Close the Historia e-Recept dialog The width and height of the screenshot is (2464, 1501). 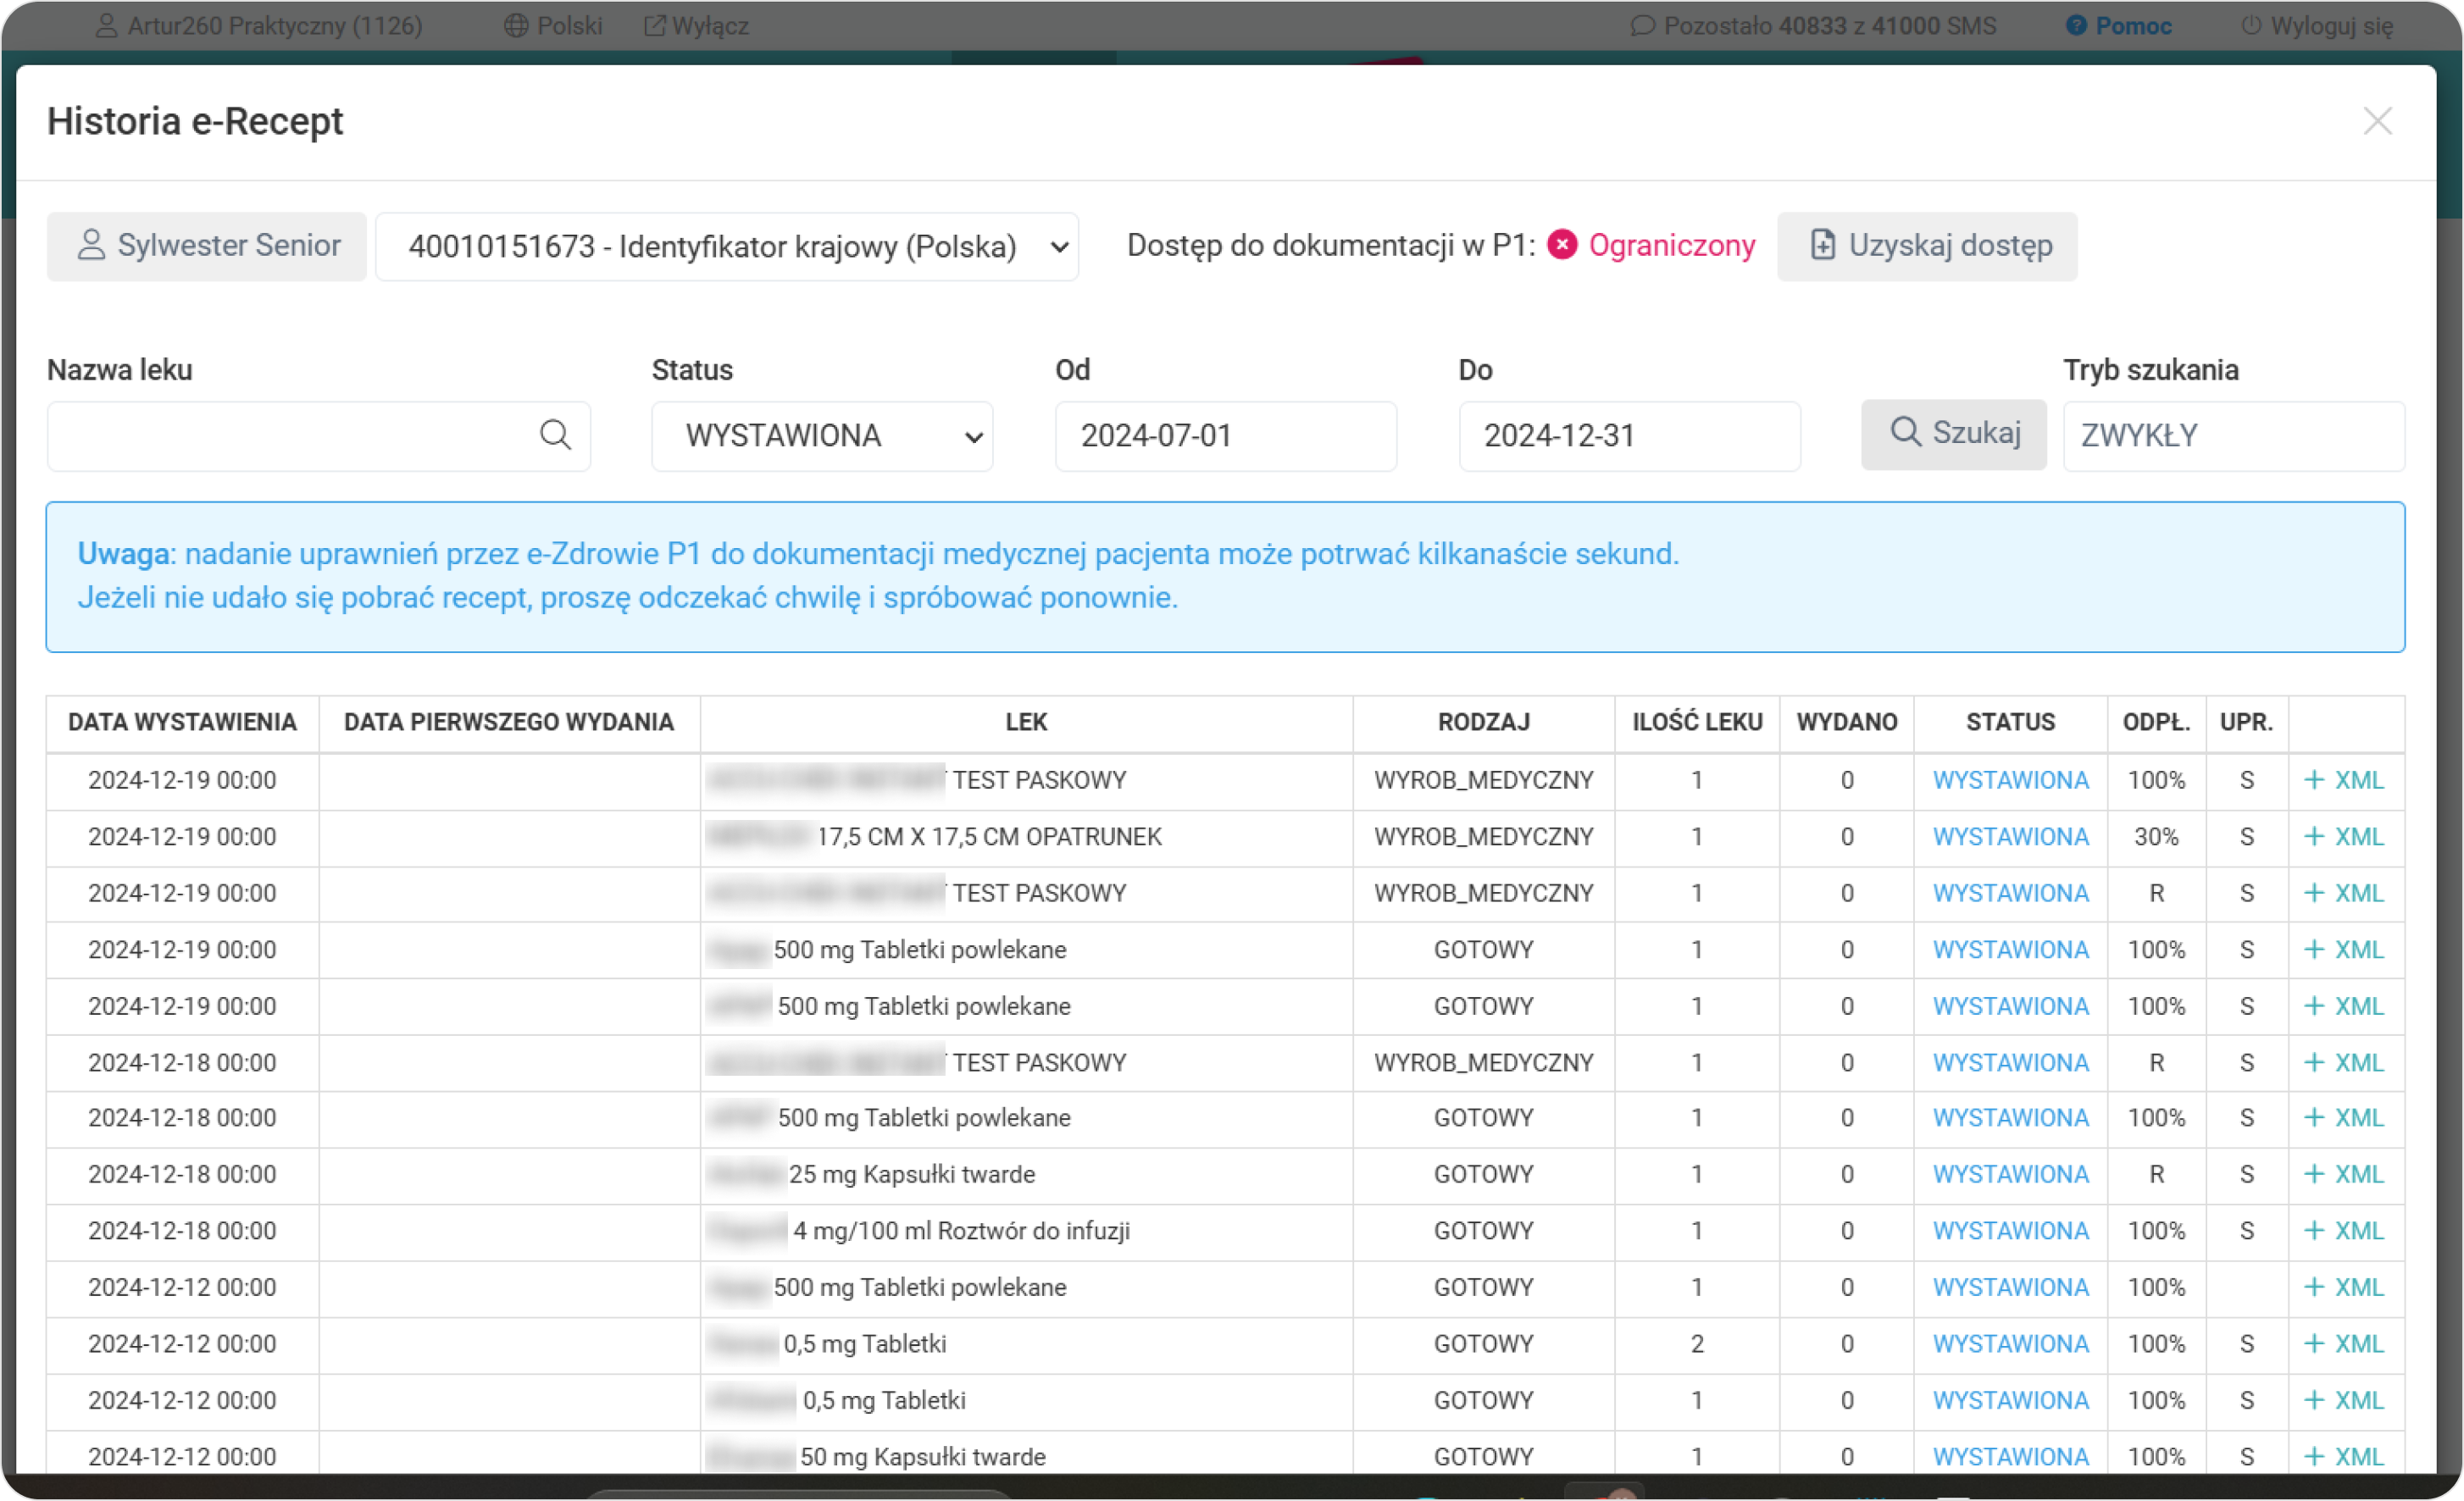click(2377, 121)
